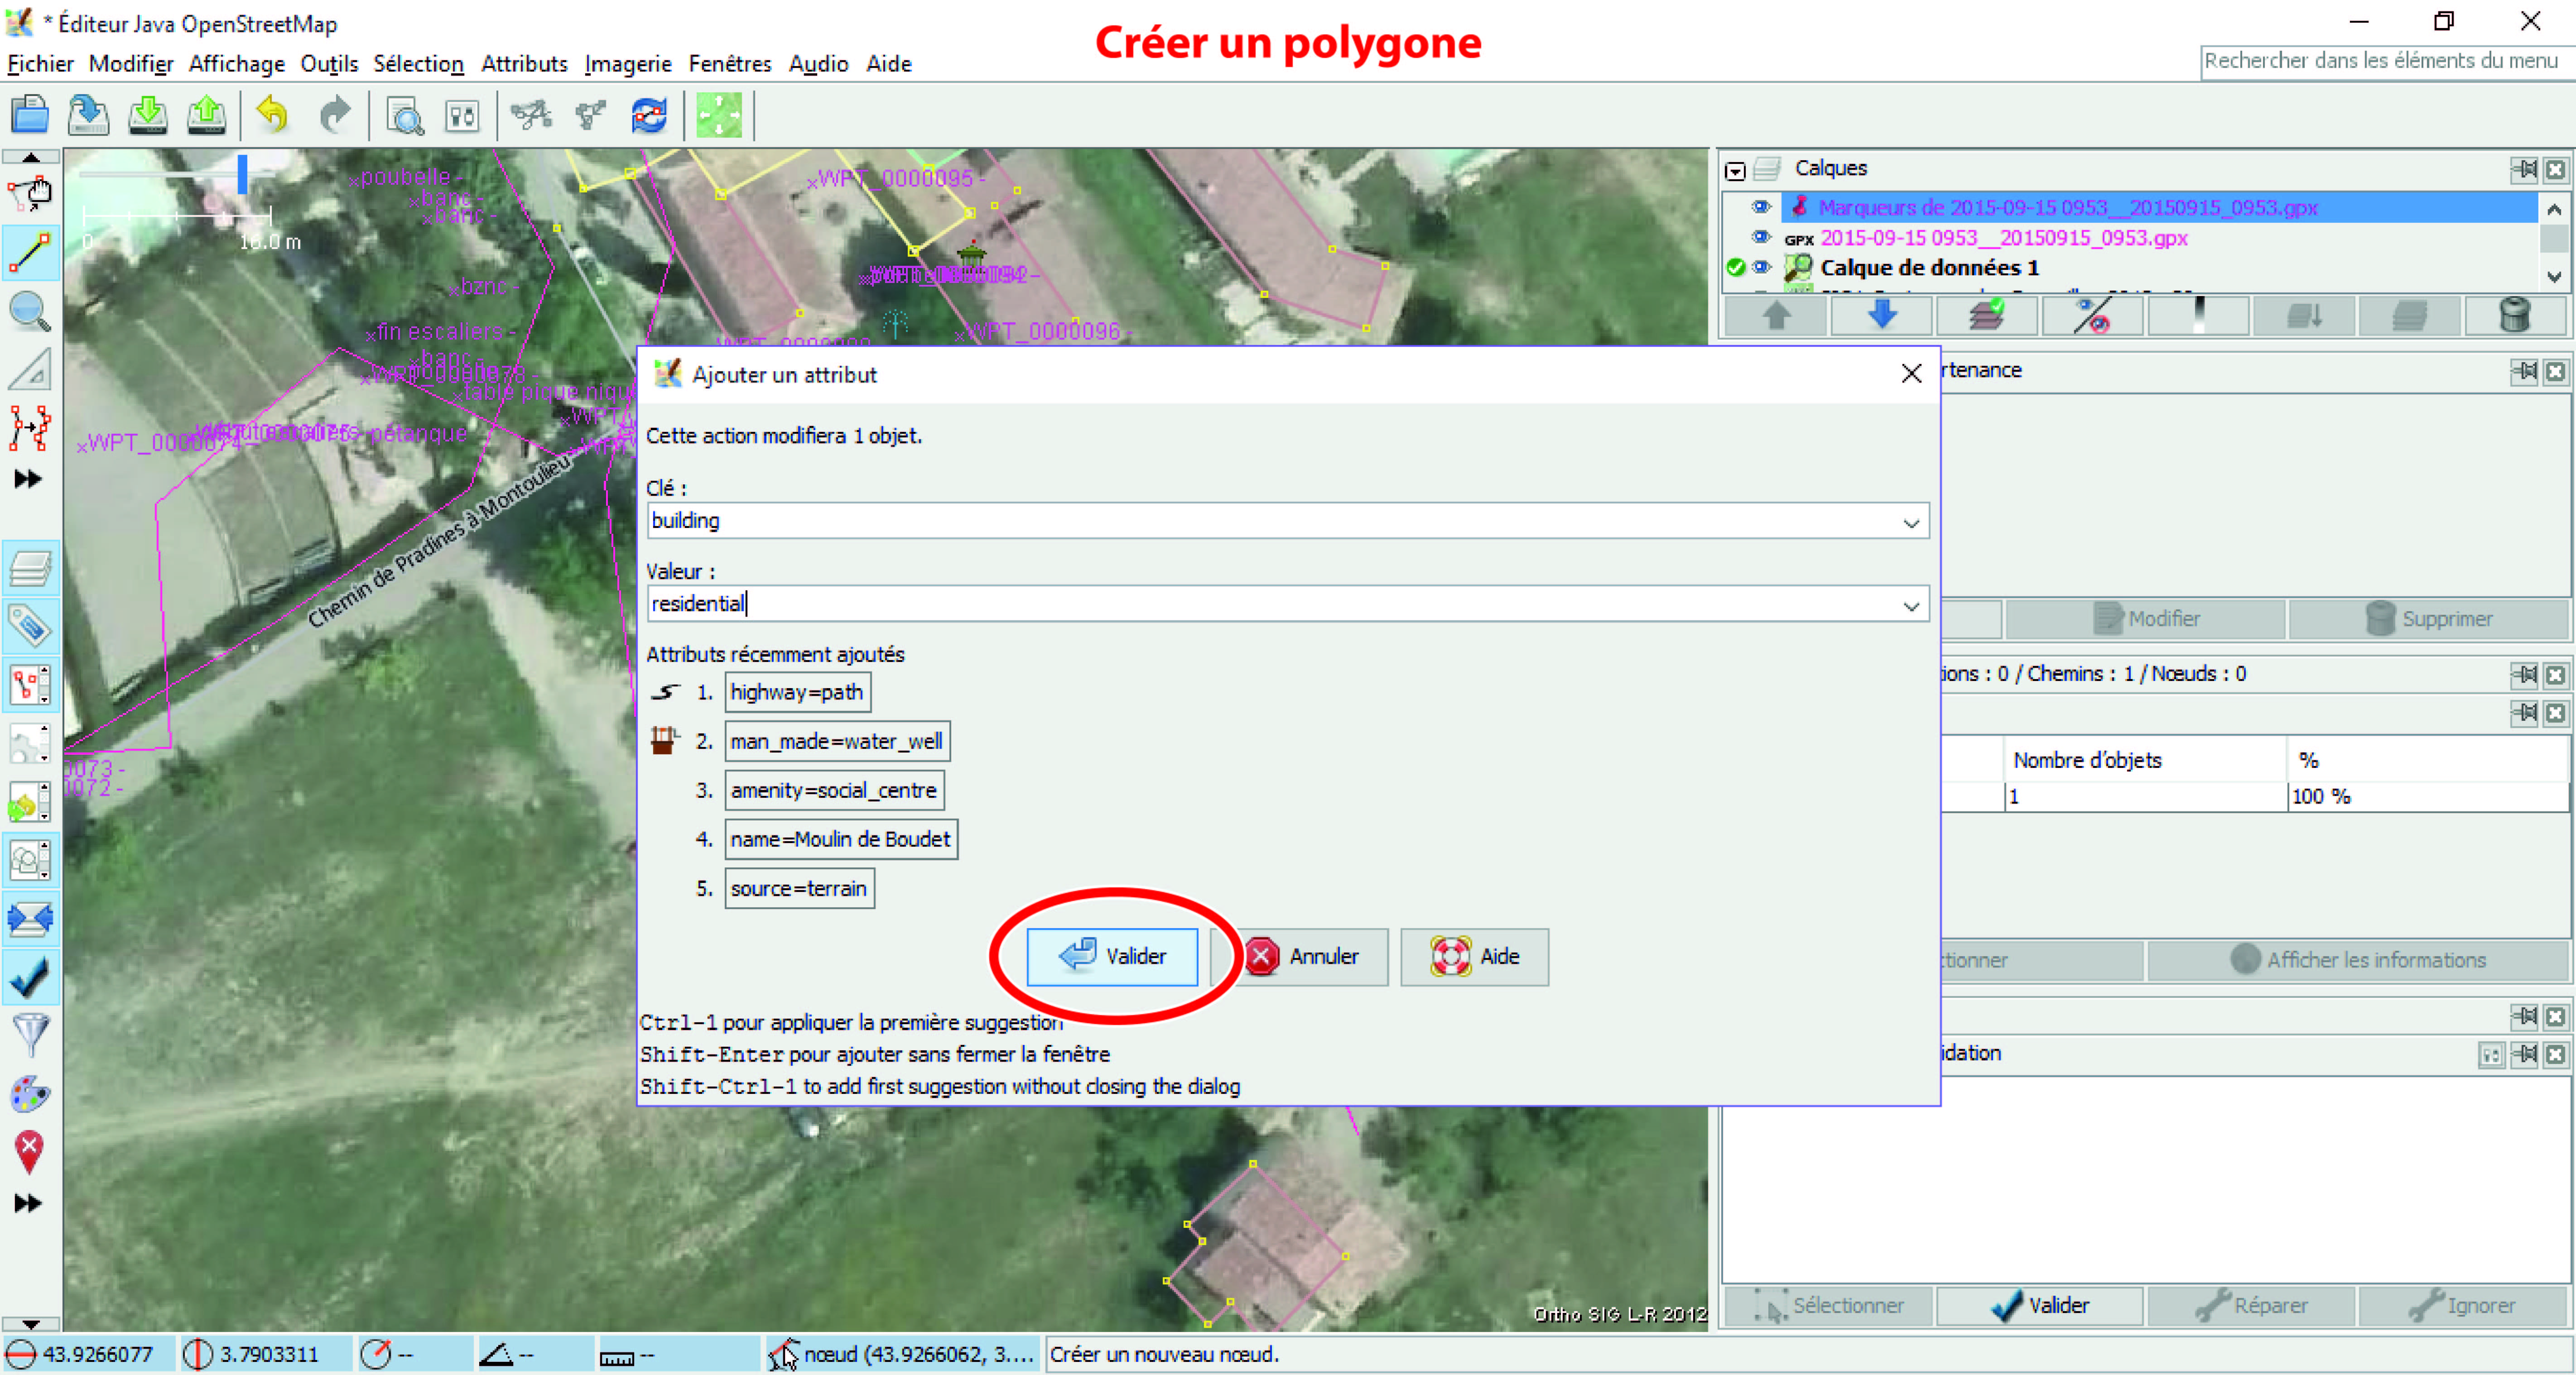Pick the triangle Improve way accuracy tool
This screenshot has height=1375, width=2576.
[30, 370]
